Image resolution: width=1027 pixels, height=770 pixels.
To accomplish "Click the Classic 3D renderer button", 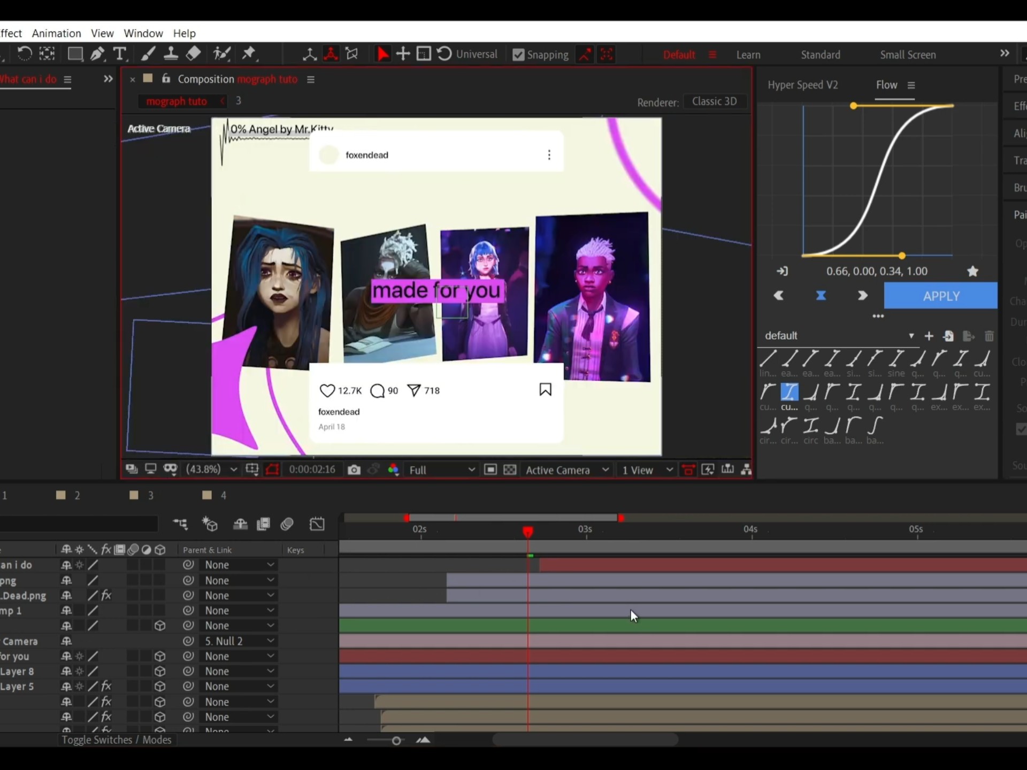I will point(714,101).
